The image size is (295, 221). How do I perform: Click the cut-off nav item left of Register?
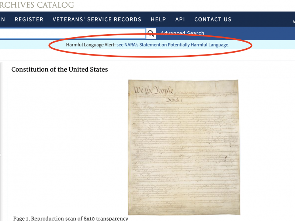[x=3, y=20]
